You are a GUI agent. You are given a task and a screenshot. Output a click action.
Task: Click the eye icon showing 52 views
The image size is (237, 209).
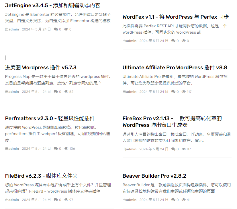coord(66,92)
